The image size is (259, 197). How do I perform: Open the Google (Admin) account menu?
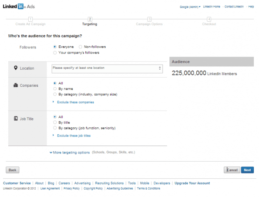point(190,7)
